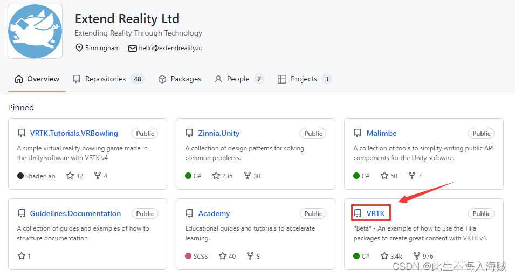Open the Guidelines.Documentation repository
515x277 pixels.
[x=75, y=213]
